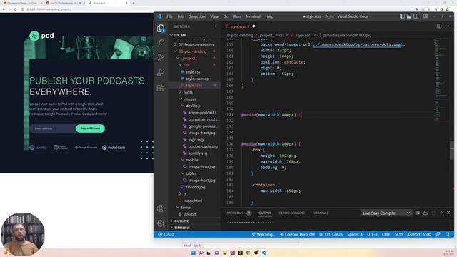Open Windows taskbar Search icon
457x257 pixels.
tap(201, 253)
